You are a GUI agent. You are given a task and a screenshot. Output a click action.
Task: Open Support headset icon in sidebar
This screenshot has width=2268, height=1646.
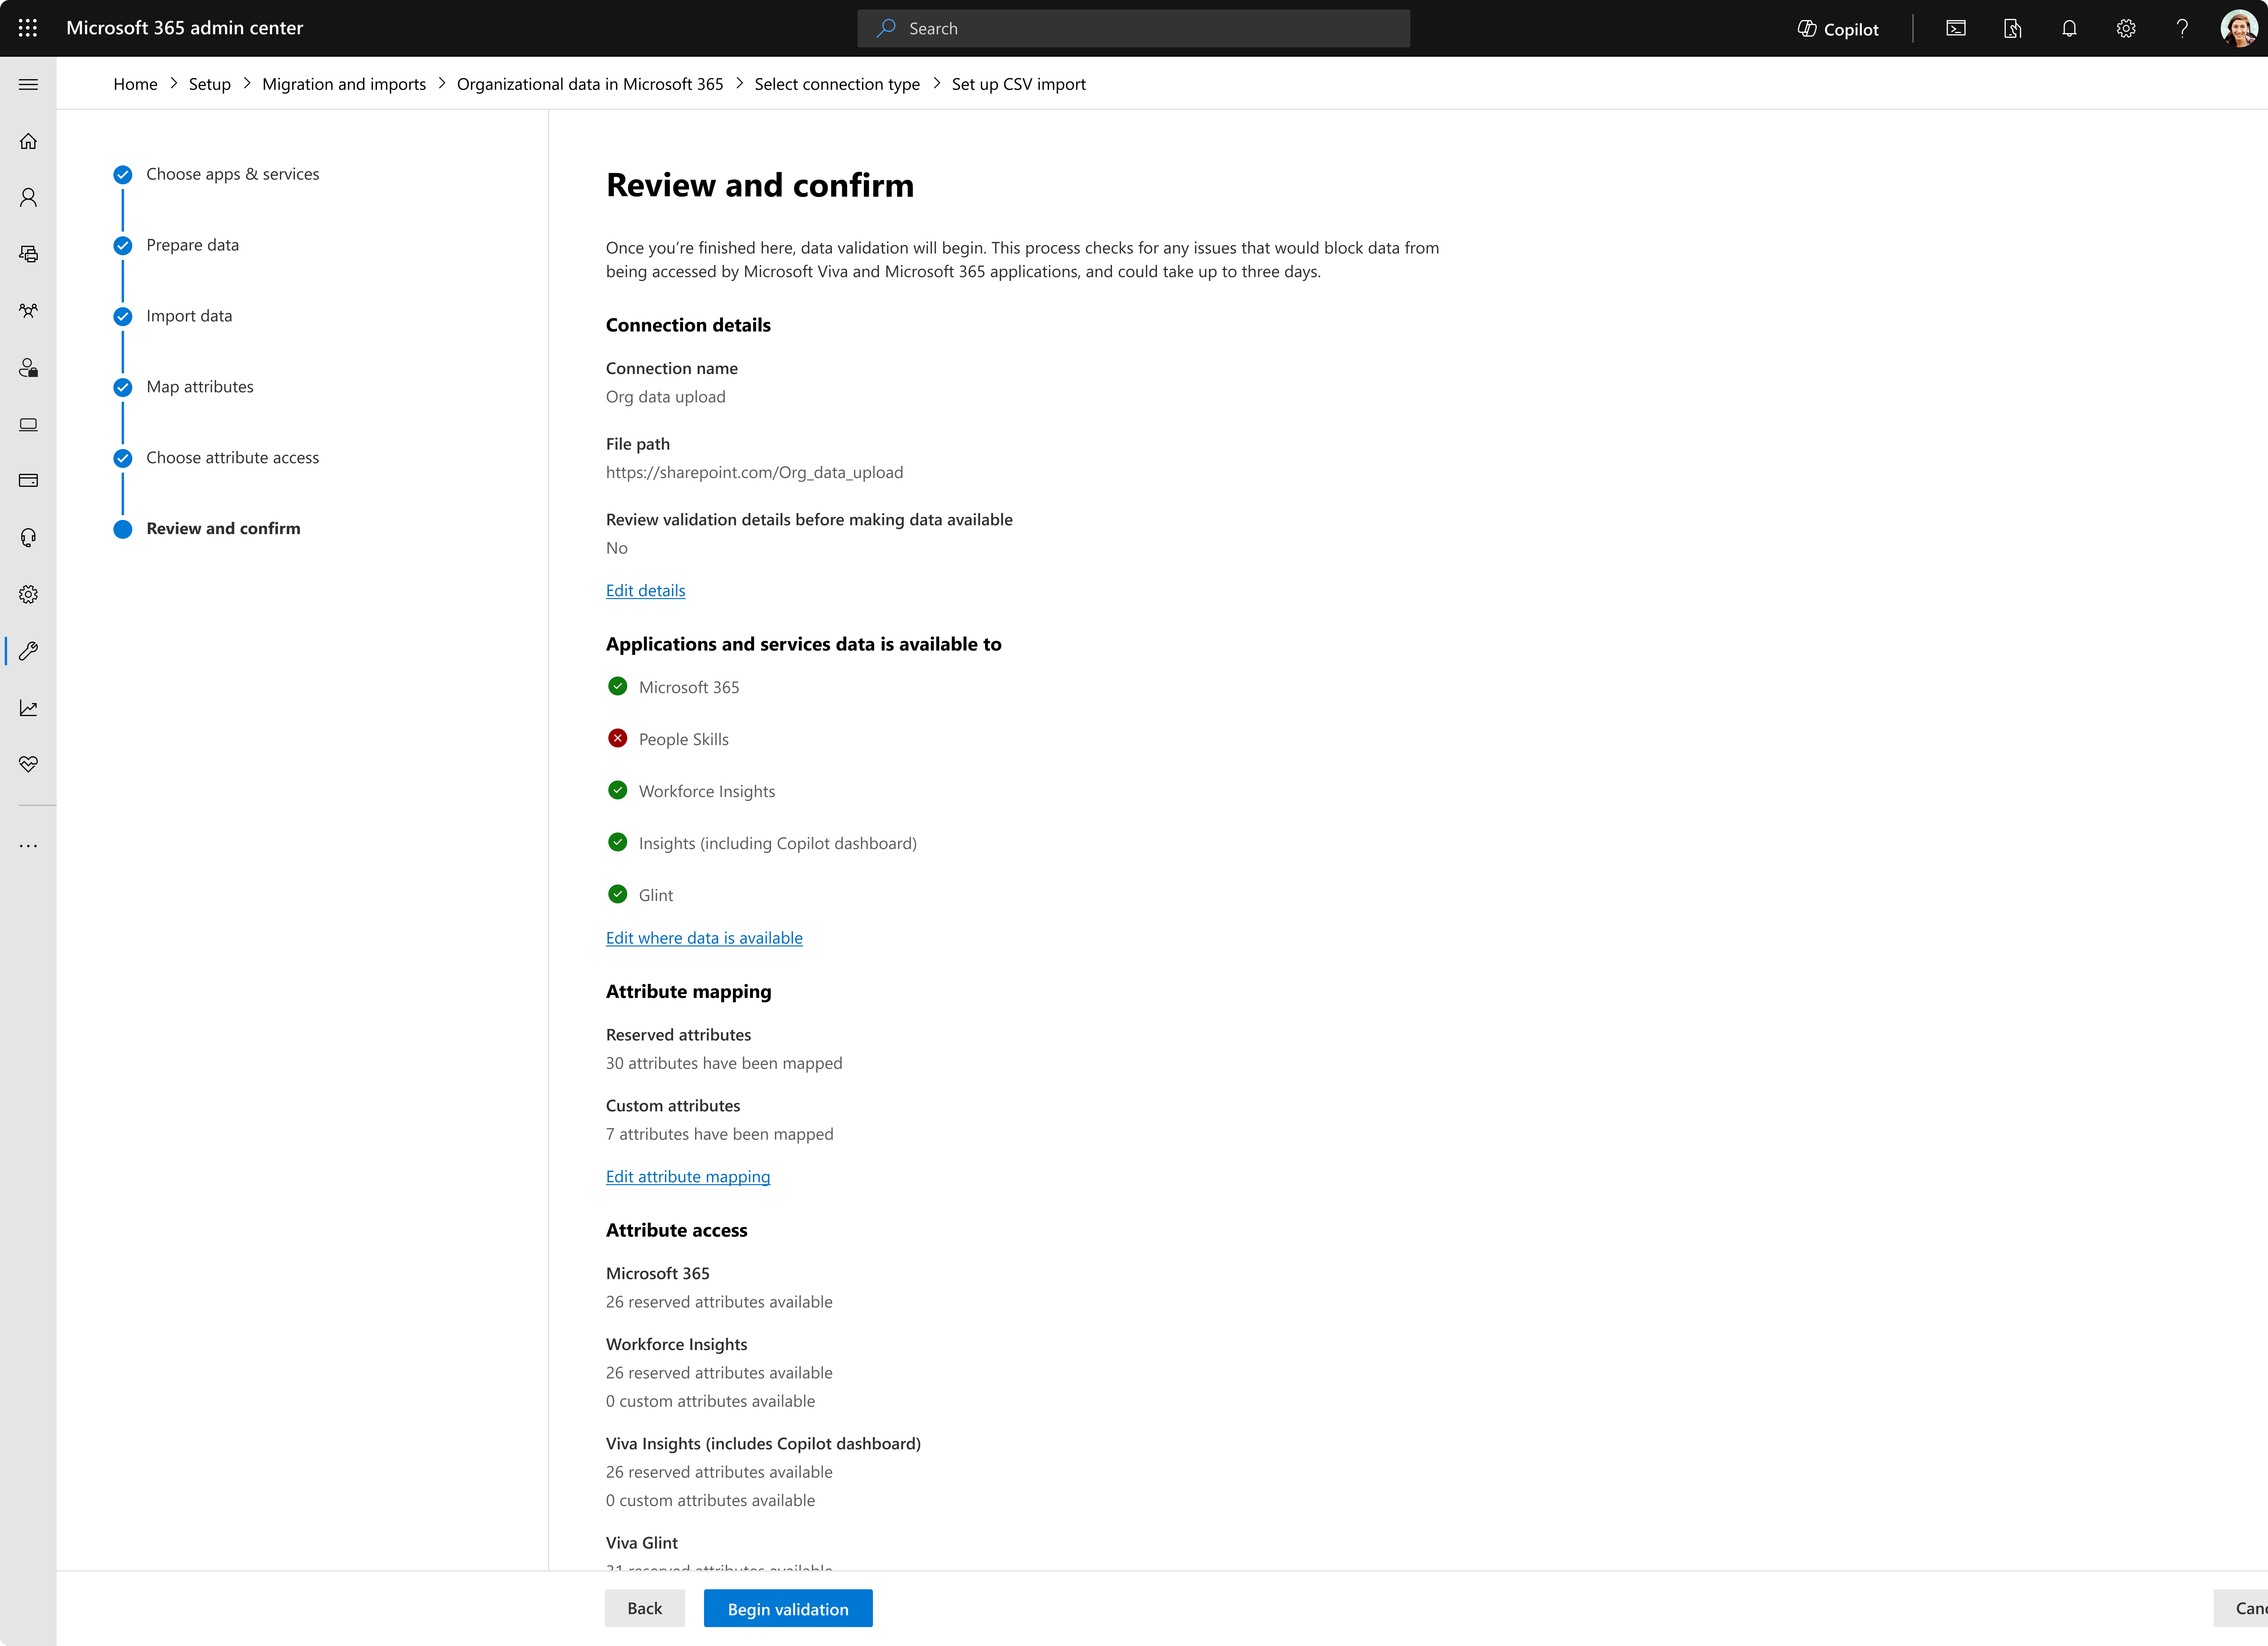(28, 537)
